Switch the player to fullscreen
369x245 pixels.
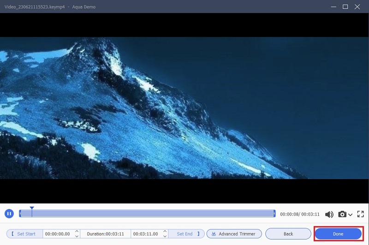point(361,214)
